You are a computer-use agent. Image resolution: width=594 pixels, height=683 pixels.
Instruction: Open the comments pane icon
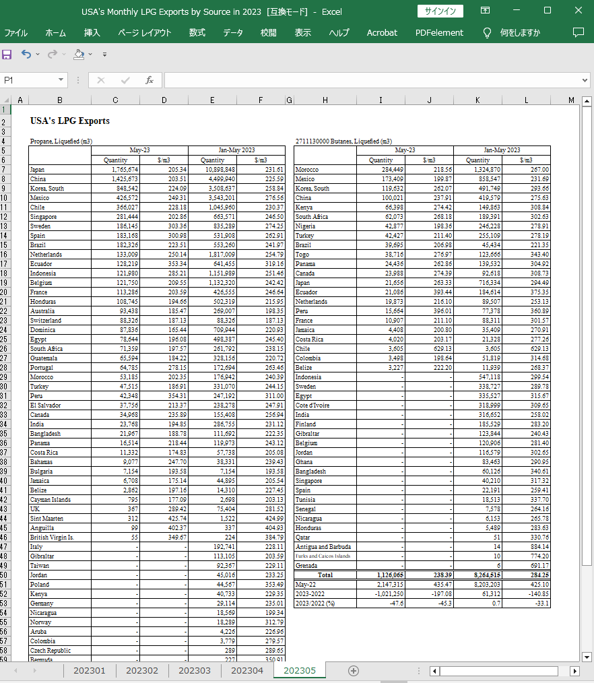click(x=579, y=33)
